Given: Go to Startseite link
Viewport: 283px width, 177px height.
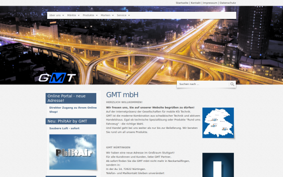Looking at the screenshot, I should pyautogui.click(x=182, y=3).
